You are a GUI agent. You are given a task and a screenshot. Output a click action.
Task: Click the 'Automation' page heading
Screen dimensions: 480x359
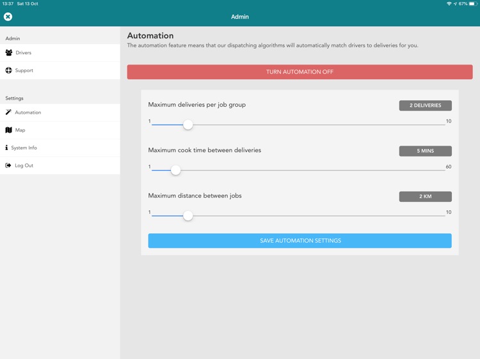(x=150, y=36)
